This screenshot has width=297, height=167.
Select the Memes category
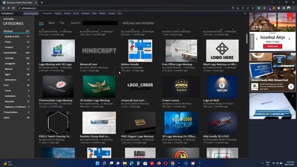tap(17, 69)
